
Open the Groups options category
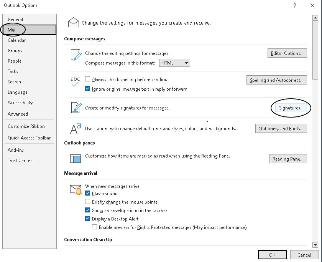(30, 51)
